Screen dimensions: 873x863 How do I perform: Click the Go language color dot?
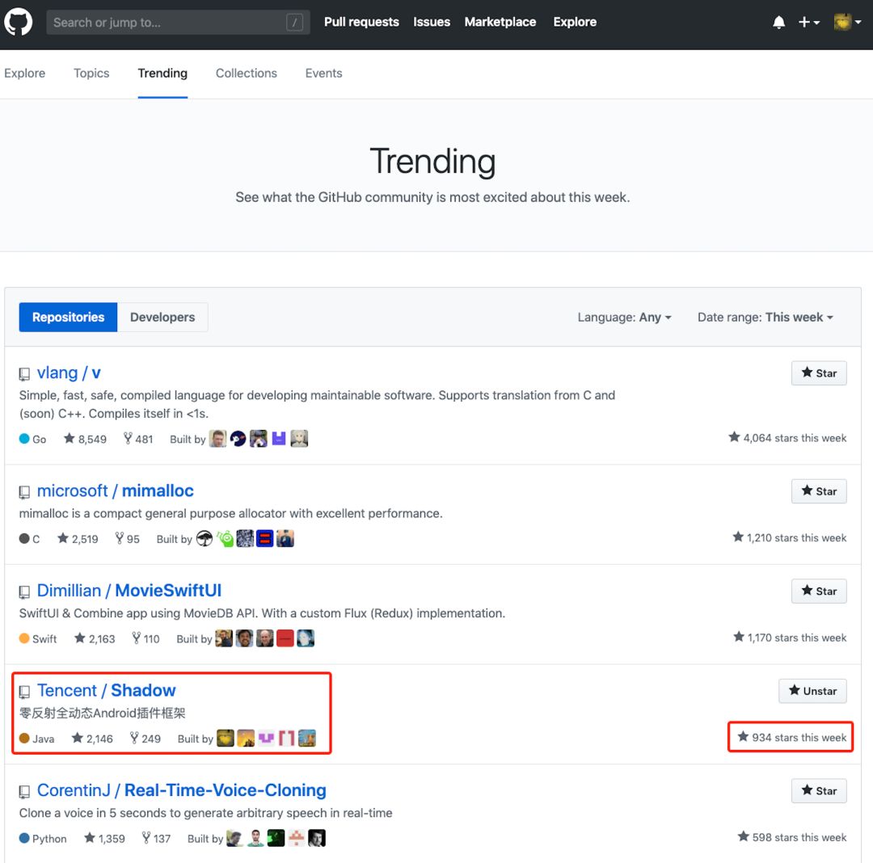[x=24, y=439]
